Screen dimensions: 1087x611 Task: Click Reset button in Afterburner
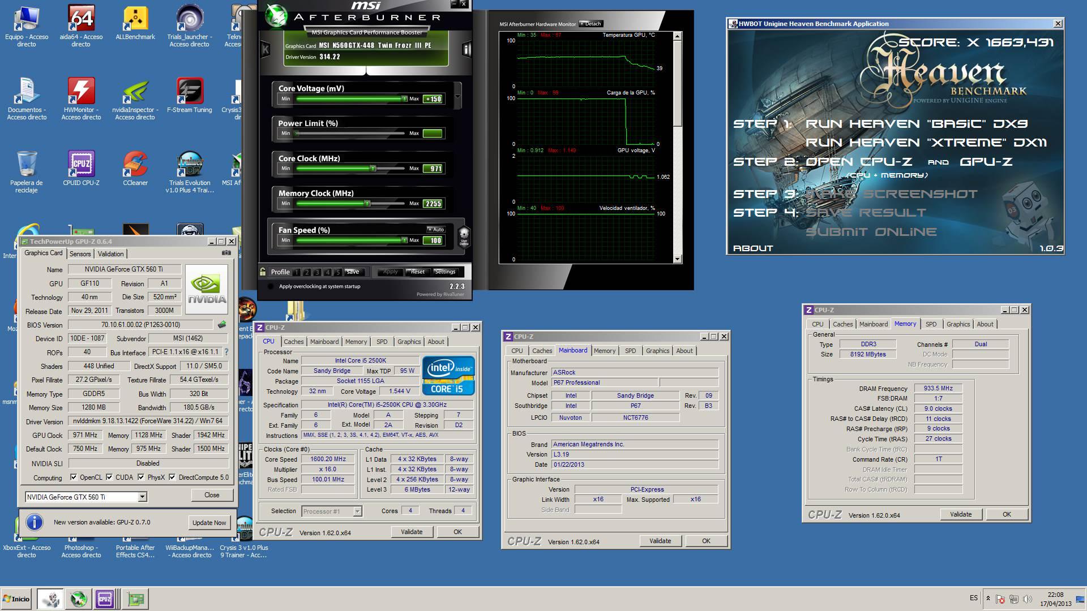click(418, 272)
